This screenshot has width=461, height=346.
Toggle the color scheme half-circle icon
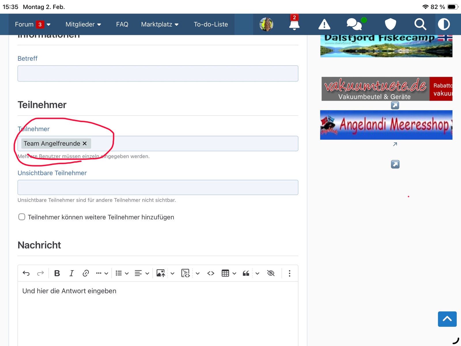coord(444,24)
